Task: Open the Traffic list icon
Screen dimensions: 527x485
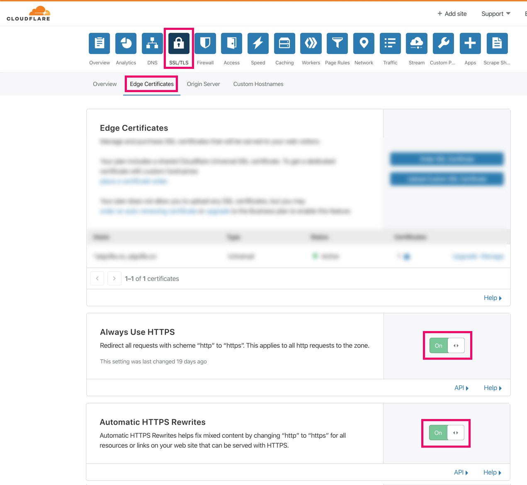Action: click(x=390, y=44)
